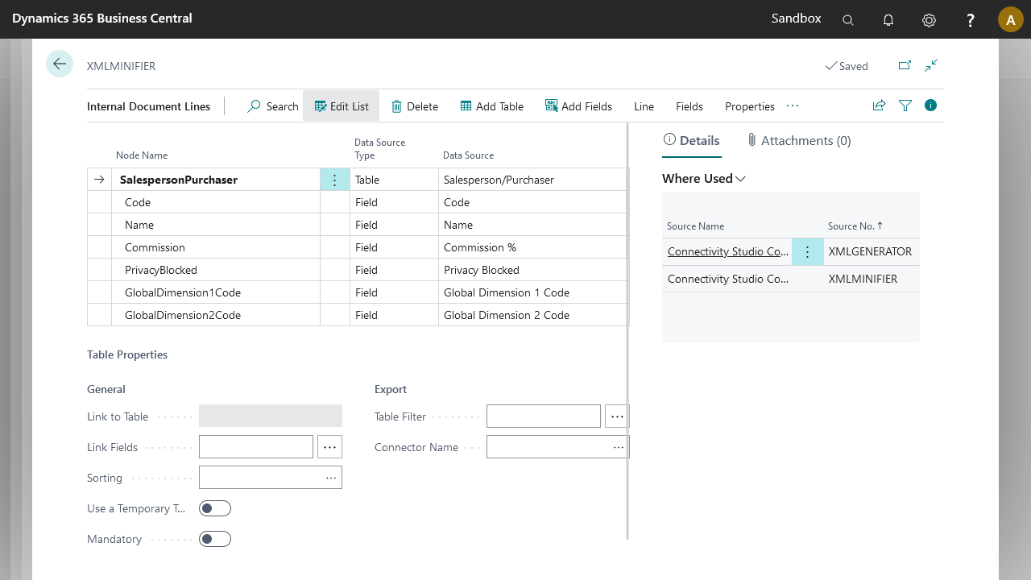Open page in new window icon
The image size is (1031, 580).
pos(905,65)
